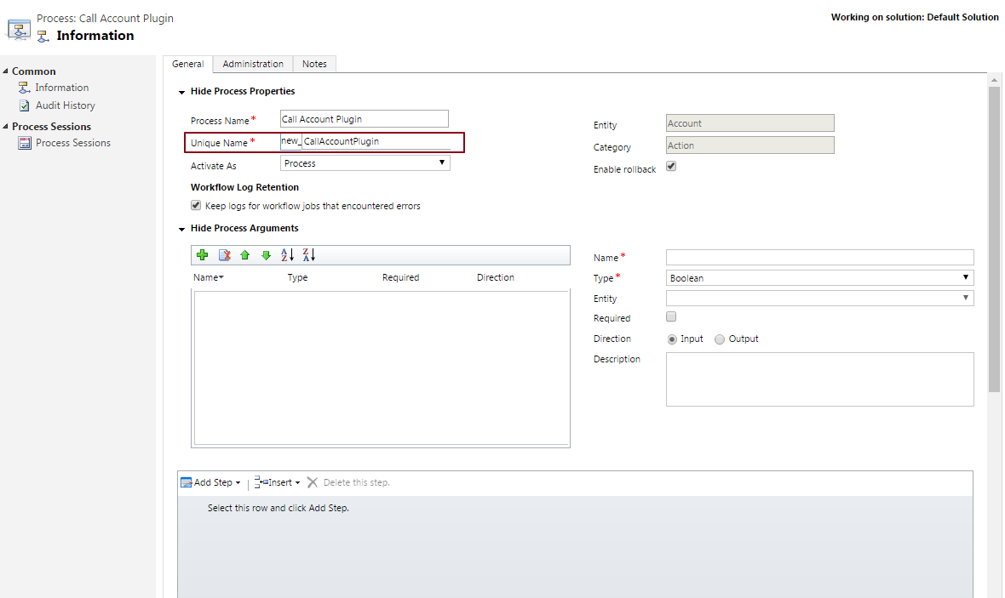
Task: Select the move argument up icon
Action: 245,254
